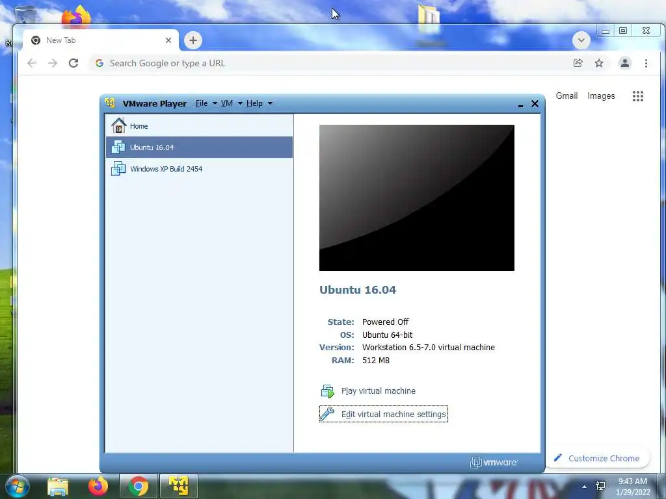Click the Ubuntu 64-bit OS value

[387, 335]
